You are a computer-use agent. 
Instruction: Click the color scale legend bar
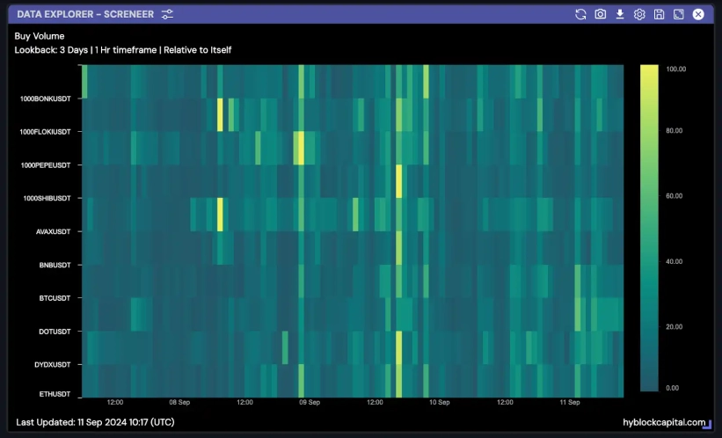point(650,229)
